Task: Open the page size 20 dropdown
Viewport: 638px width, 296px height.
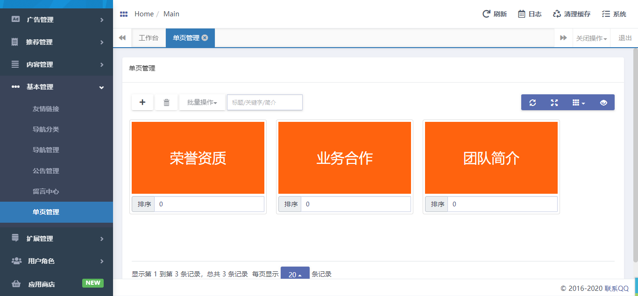Action: pyautogui.click(x=295, y=275)
